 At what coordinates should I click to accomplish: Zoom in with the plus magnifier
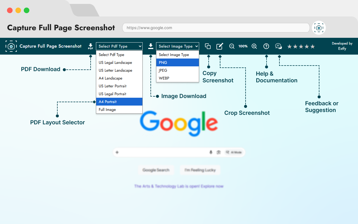click(x=254, y=46)
